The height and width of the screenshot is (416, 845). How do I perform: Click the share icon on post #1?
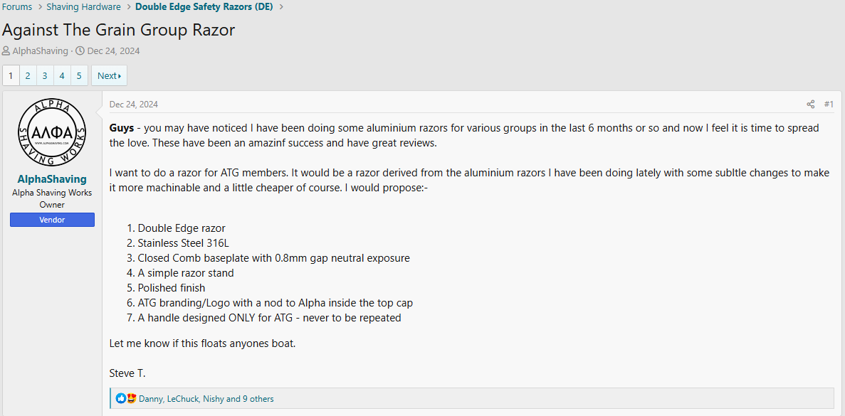click(x=810, y=105)
